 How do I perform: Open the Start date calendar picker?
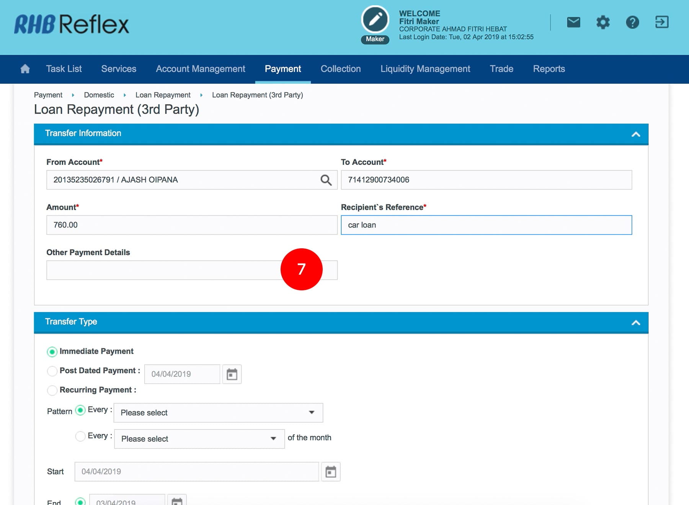point(330,472)
